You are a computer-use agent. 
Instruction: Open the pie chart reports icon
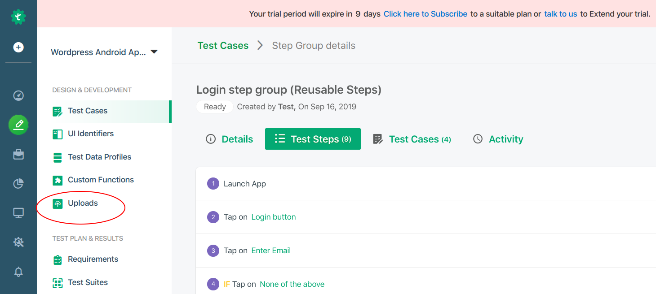click(x=18, y=183)
